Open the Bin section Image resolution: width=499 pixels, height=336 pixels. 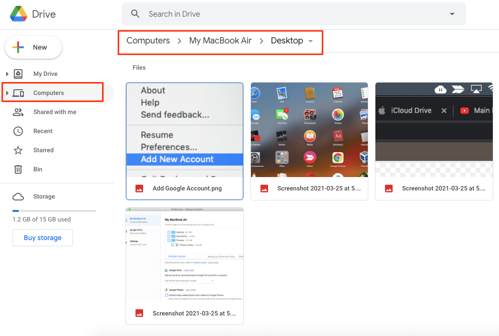tap(38, 169)
